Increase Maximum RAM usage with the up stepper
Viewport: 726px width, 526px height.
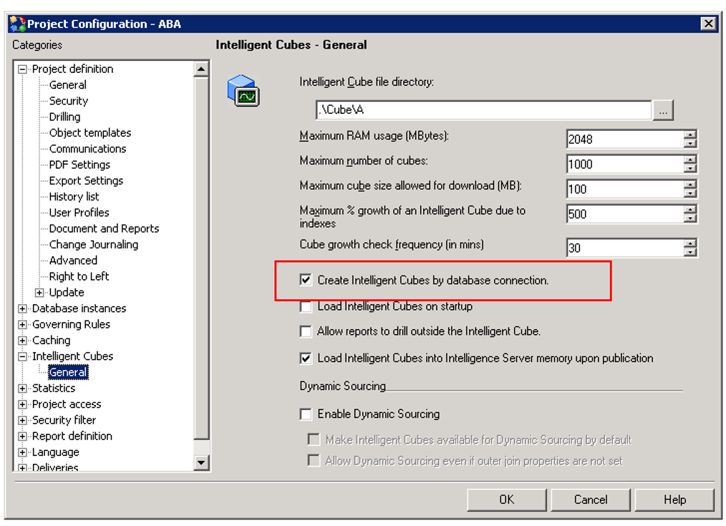coord(689,135)
